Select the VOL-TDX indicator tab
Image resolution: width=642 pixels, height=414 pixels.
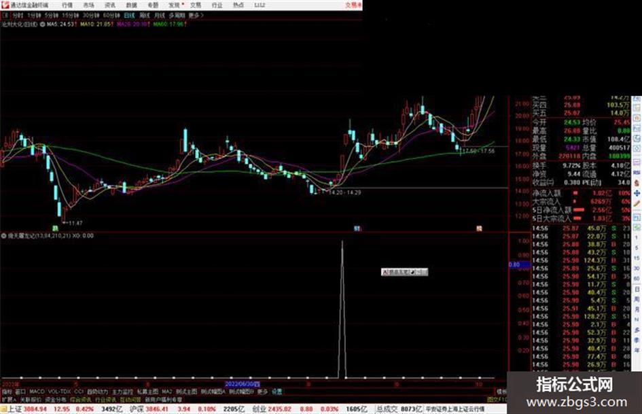tap(59, 392)
